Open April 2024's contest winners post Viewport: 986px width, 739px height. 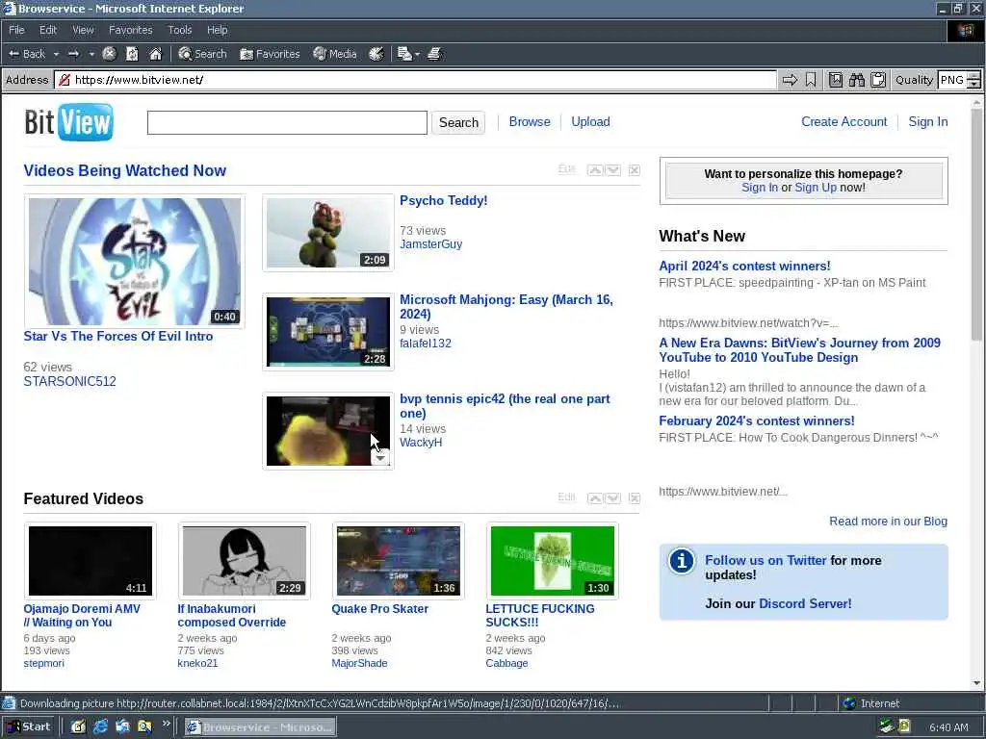click(744, 266)
